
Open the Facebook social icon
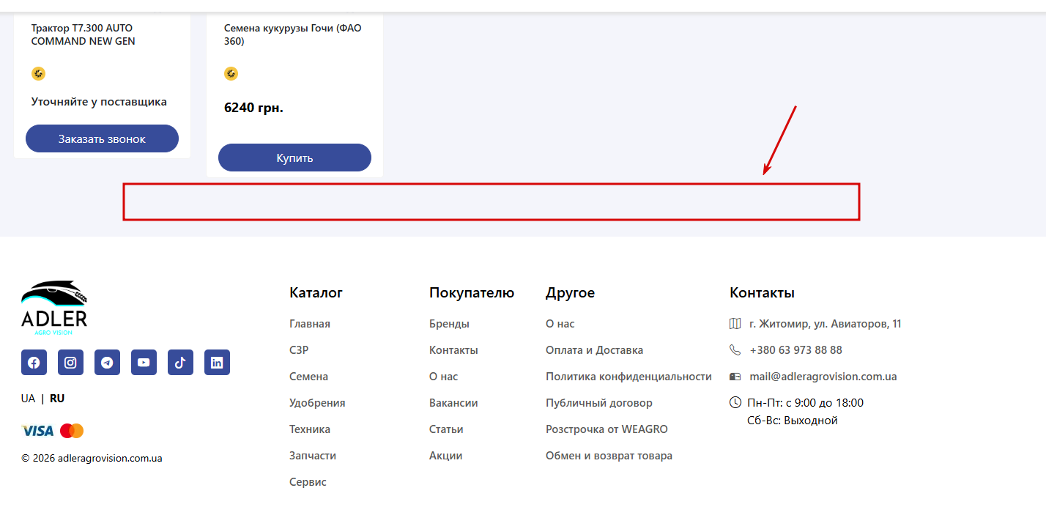click(34, 363)
